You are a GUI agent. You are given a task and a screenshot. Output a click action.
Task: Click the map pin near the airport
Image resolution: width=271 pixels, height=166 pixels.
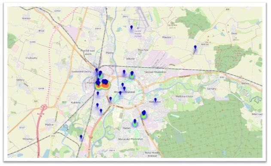click(x=131, y=27)
